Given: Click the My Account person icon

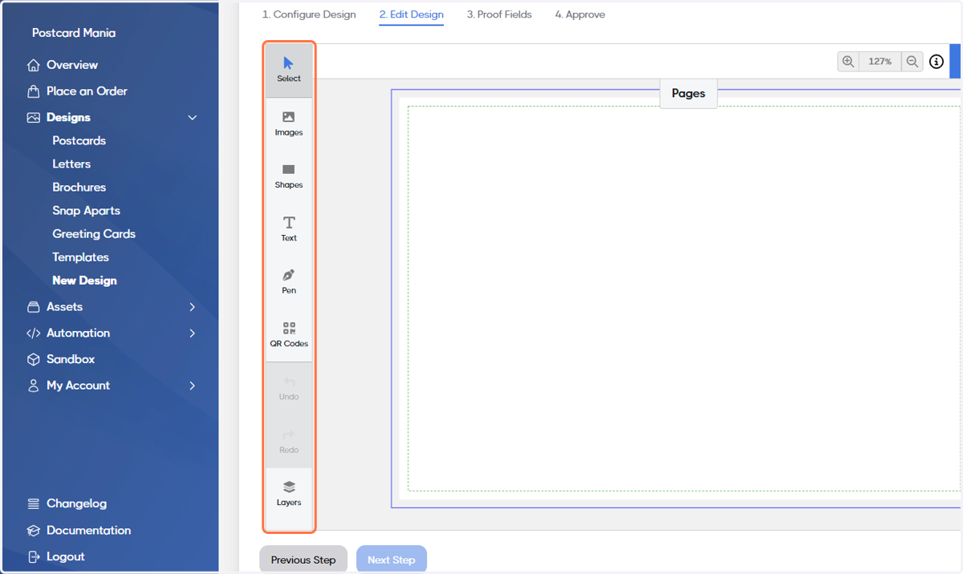Looking at the screenshot, I should tap(33, 386).
